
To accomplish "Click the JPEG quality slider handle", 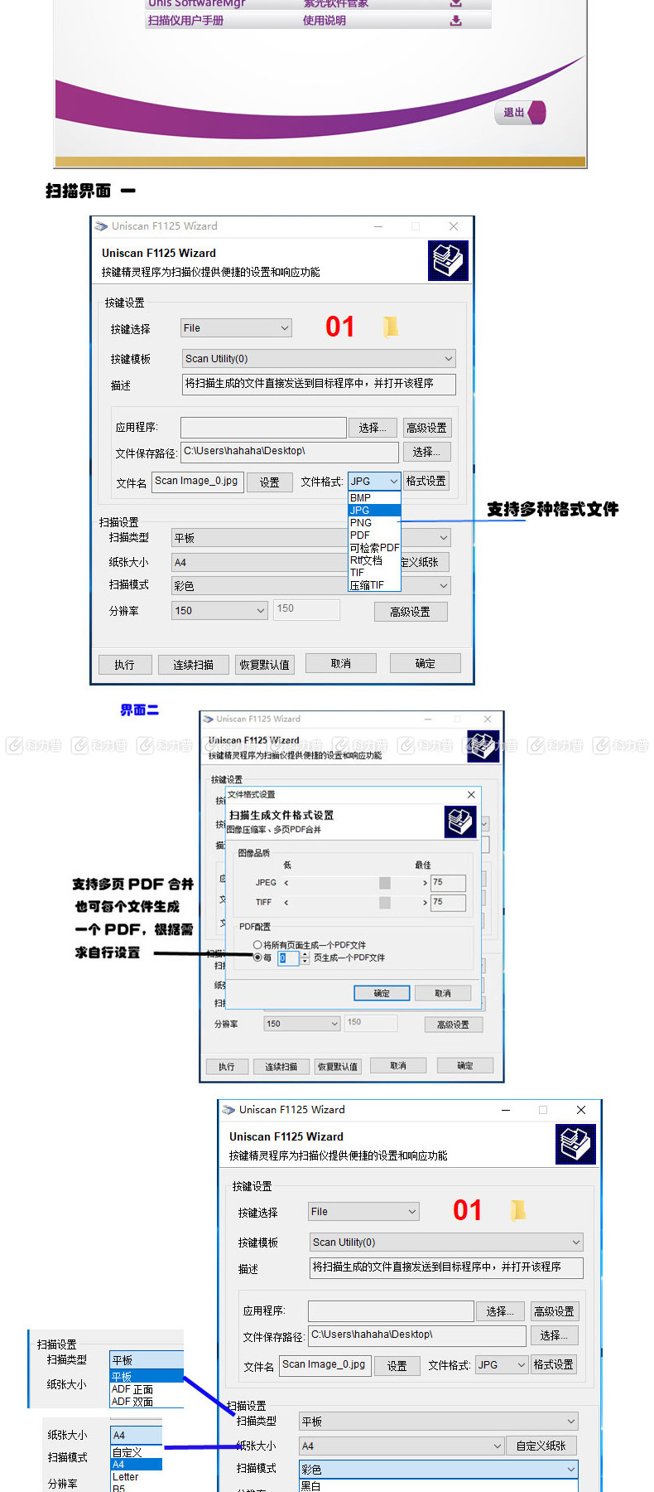I will tap(385, 883).
